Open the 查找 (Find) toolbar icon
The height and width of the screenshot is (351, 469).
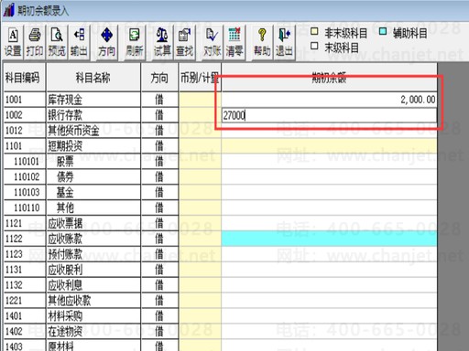[x=184, y=43]
